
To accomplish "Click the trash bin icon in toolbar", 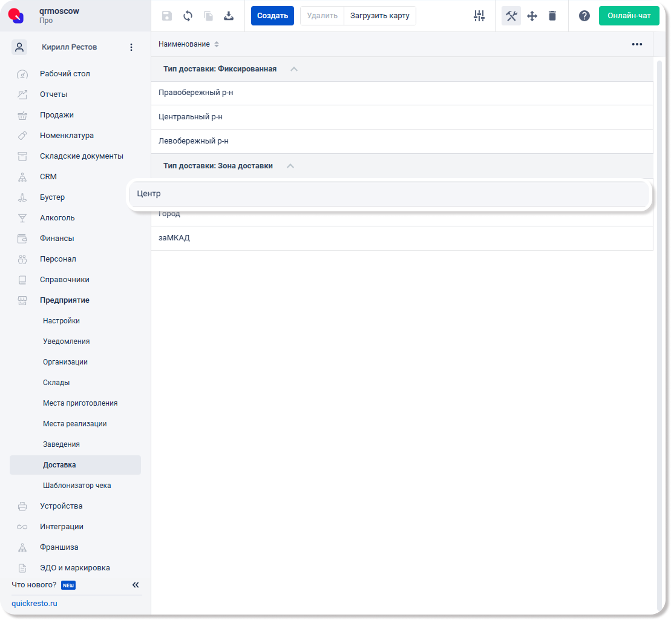I will pos(552,16).
